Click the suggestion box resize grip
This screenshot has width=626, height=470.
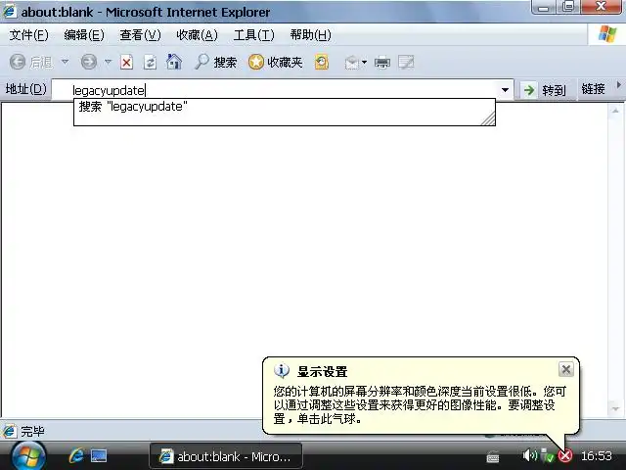coord(489,119)
